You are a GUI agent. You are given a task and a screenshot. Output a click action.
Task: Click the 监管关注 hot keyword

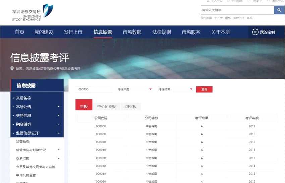(239, 18)
